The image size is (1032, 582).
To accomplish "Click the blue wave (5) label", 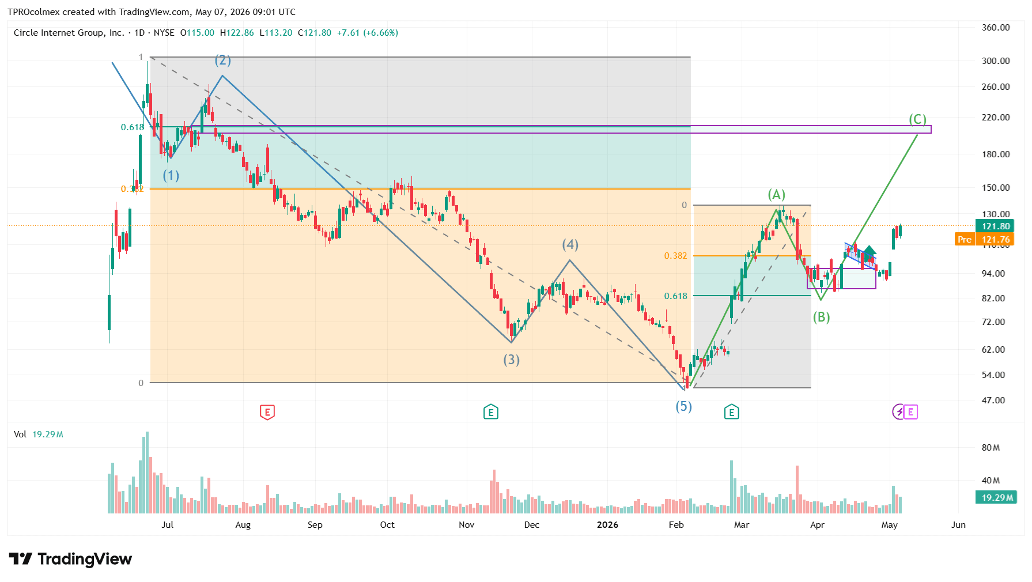I will point(684,406).
